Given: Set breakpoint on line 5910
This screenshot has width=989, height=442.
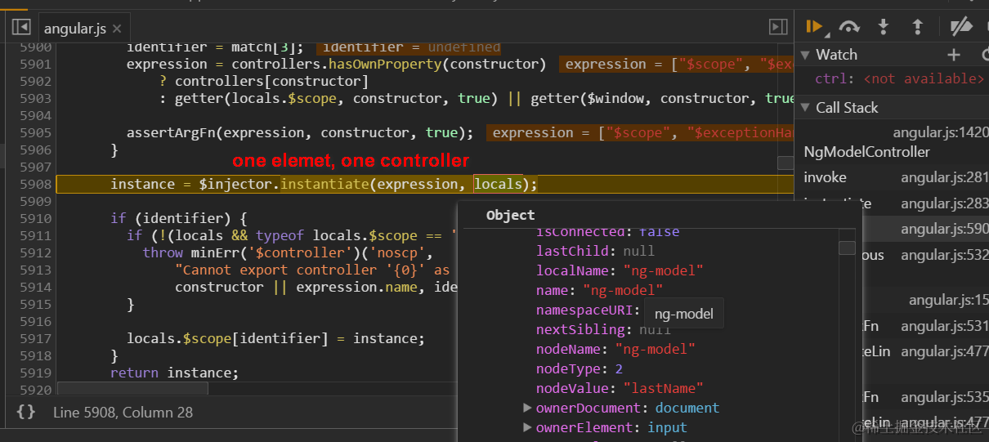Looking at the screenshot, I should [x=35, y=218].
